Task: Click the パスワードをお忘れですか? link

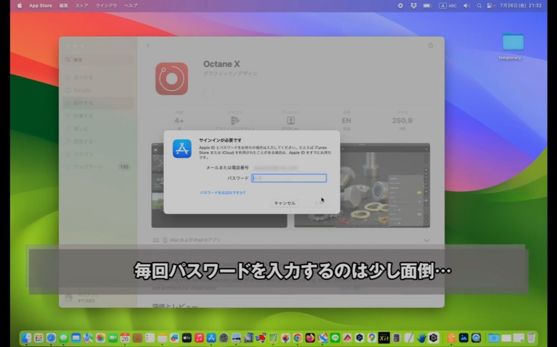Action: (x=223, y=192)
